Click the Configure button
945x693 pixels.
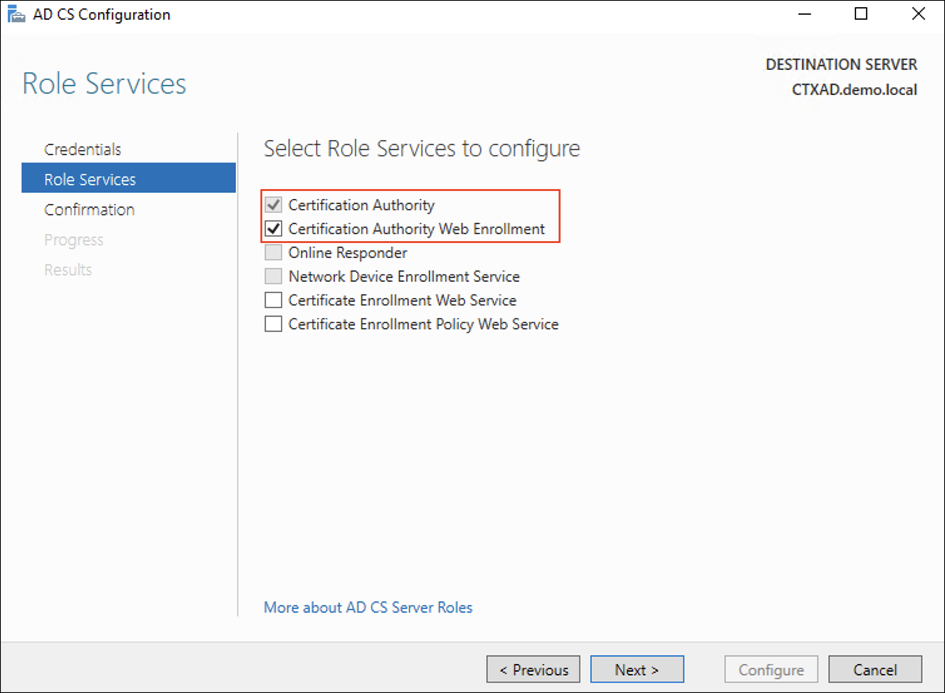tap(771, 670)
